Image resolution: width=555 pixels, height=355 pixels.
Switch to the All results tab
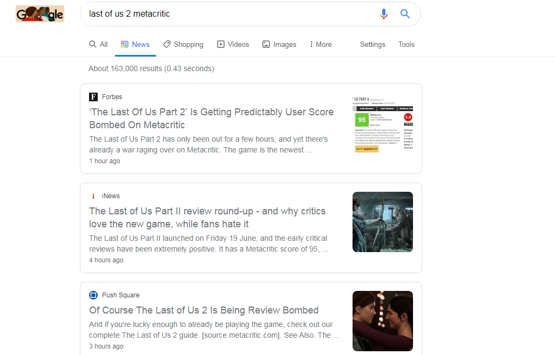tap(98, 45)
